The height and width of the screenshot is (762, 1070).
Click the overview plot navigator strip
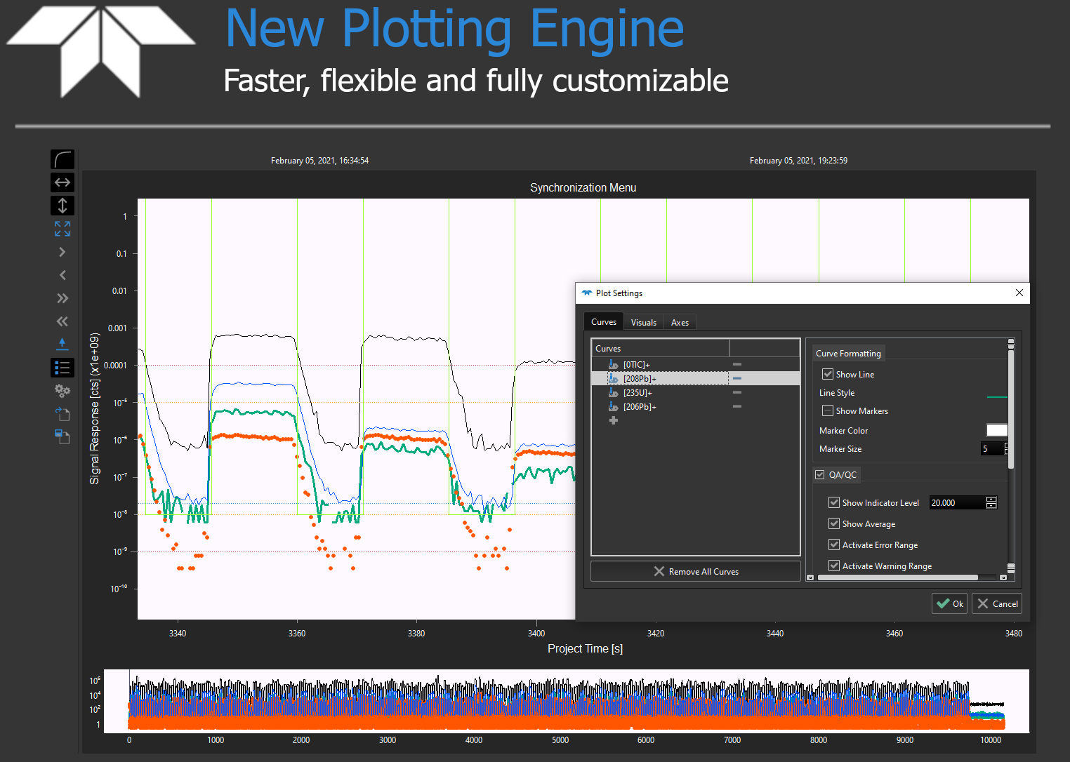point(567,701)
